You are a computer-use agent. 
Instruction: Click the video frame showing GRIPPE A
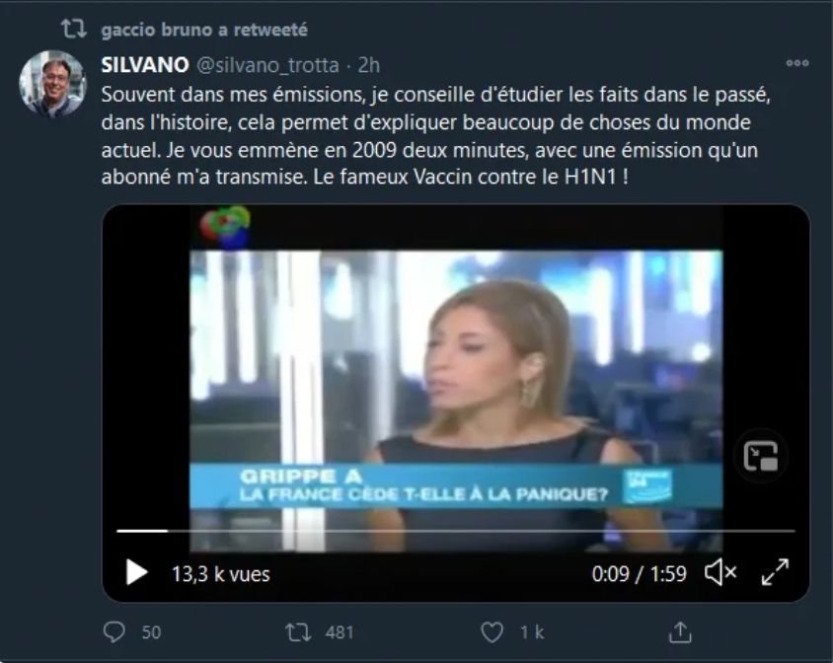456,372
